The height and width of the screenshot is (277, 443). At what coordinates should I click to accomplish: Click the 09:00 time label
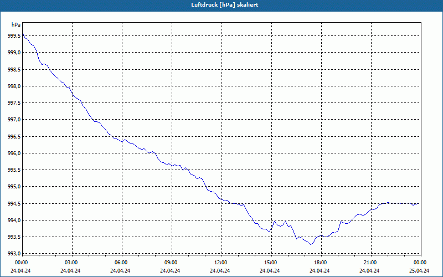[170, 263]
